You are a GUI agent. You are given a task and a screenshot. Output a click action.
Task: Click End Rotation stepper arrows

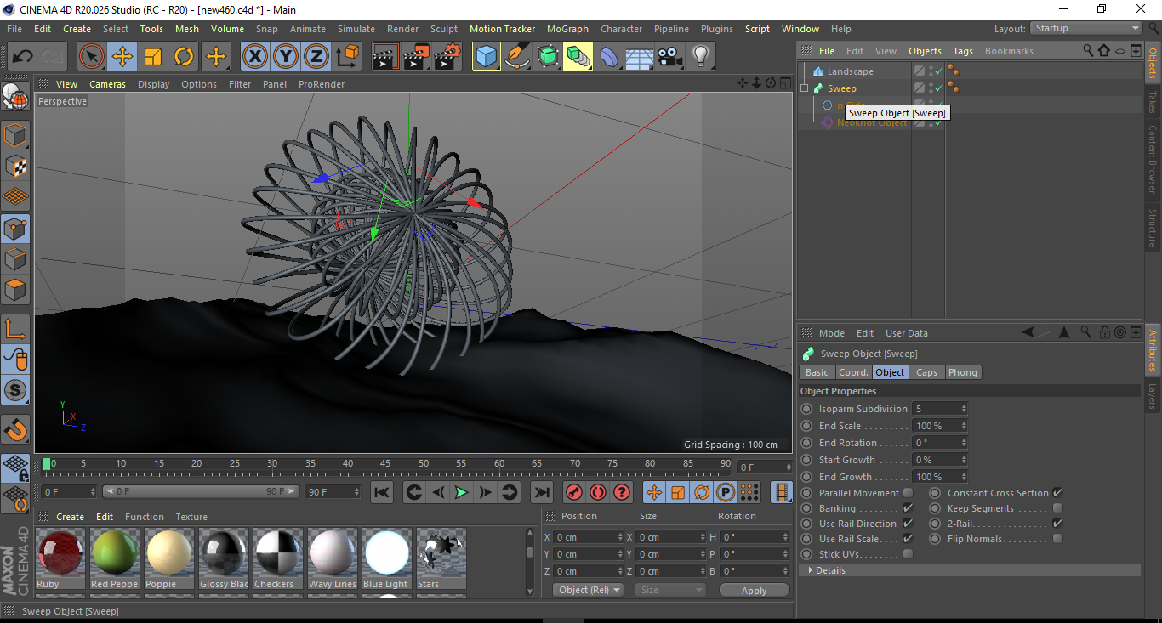tap(964, 443)
